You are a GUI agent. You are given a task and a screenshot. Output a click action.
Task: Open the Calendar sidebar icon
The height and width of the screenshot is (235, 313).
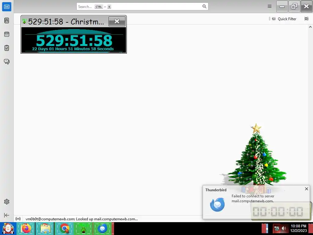click(x=7, y=34)
